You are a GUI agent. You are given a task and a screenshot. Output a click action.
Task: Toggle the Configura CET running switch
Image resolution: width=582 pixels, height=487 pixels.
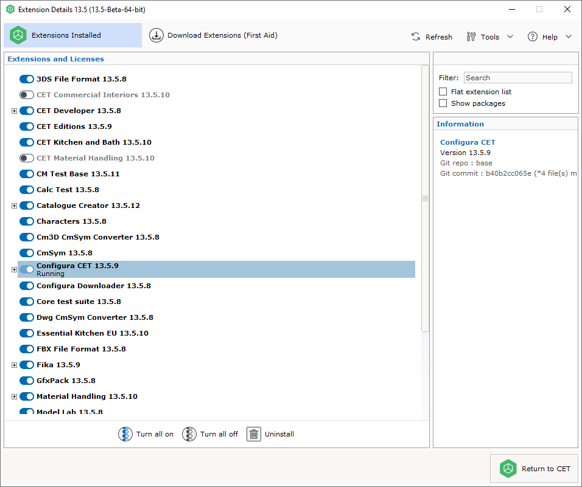[27, 269]
